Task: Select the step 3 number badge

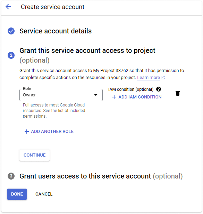Action: click(11, 176)
